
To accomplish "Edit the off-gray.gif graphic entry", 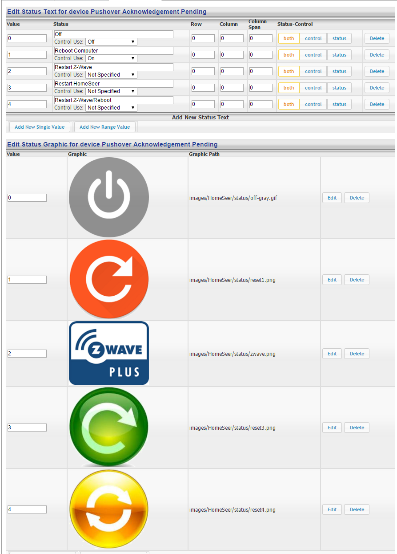I will coord(332,198).
